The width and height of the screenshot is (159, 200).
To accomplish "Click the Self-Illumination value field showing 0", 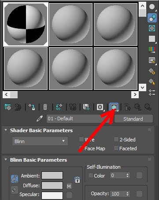I will pos(118,175).
